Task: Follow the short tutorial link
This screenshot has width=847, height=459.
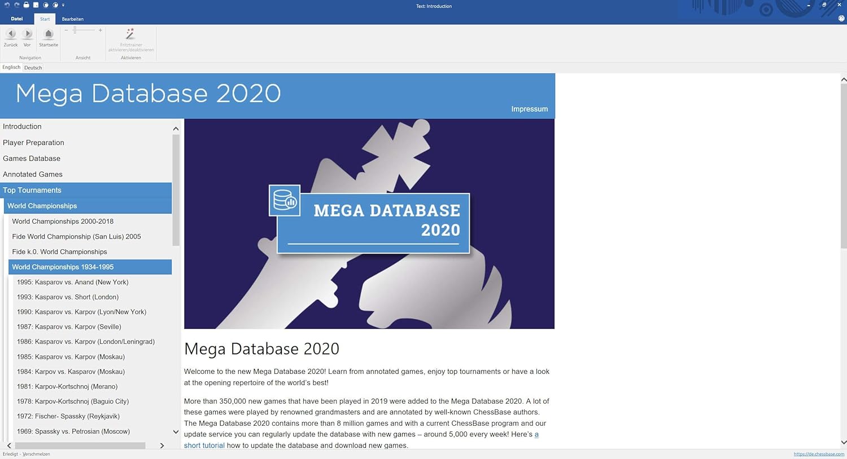Action: (204, 445)
